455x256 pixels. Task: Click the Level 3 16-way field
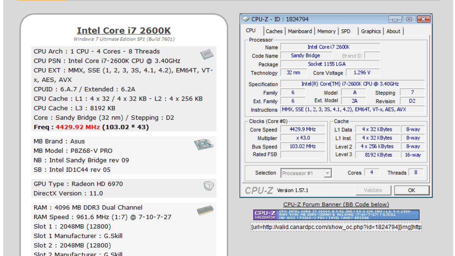(x=413, y=155)
